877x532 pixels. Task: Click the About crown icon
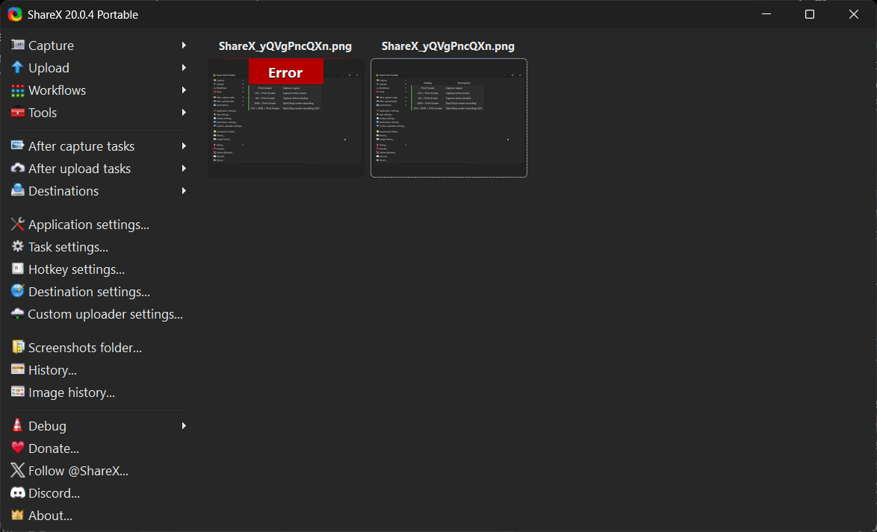pyautogui.click(x=18, y=515)
